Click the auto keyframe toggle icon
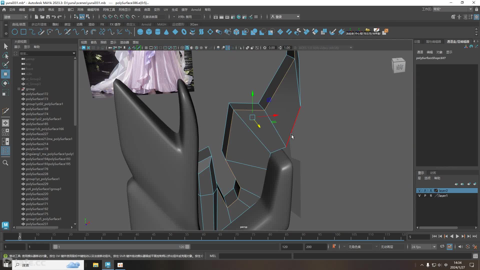480x270 pixels. pyautogui.click(x=467, y=247)
